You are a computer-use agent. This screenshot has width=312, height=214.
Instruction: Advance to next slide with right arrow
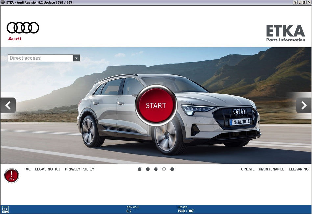303,105
